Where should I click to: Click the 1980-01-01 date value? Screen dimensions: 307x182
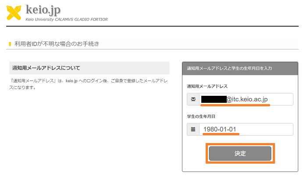(220, 129)
